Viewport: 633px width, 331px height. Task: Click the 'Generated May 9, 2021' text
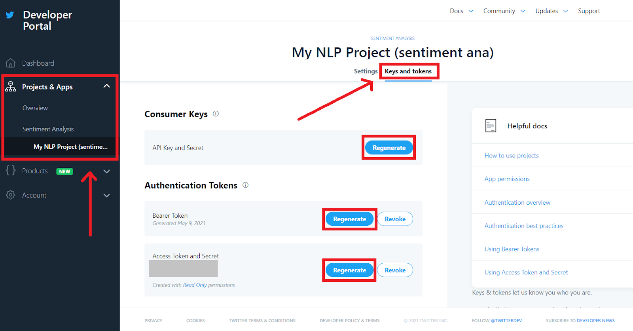[x=179, y=223]
